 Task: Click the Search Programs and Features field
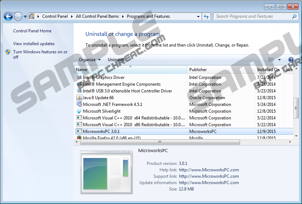click(x=252, y=16)
